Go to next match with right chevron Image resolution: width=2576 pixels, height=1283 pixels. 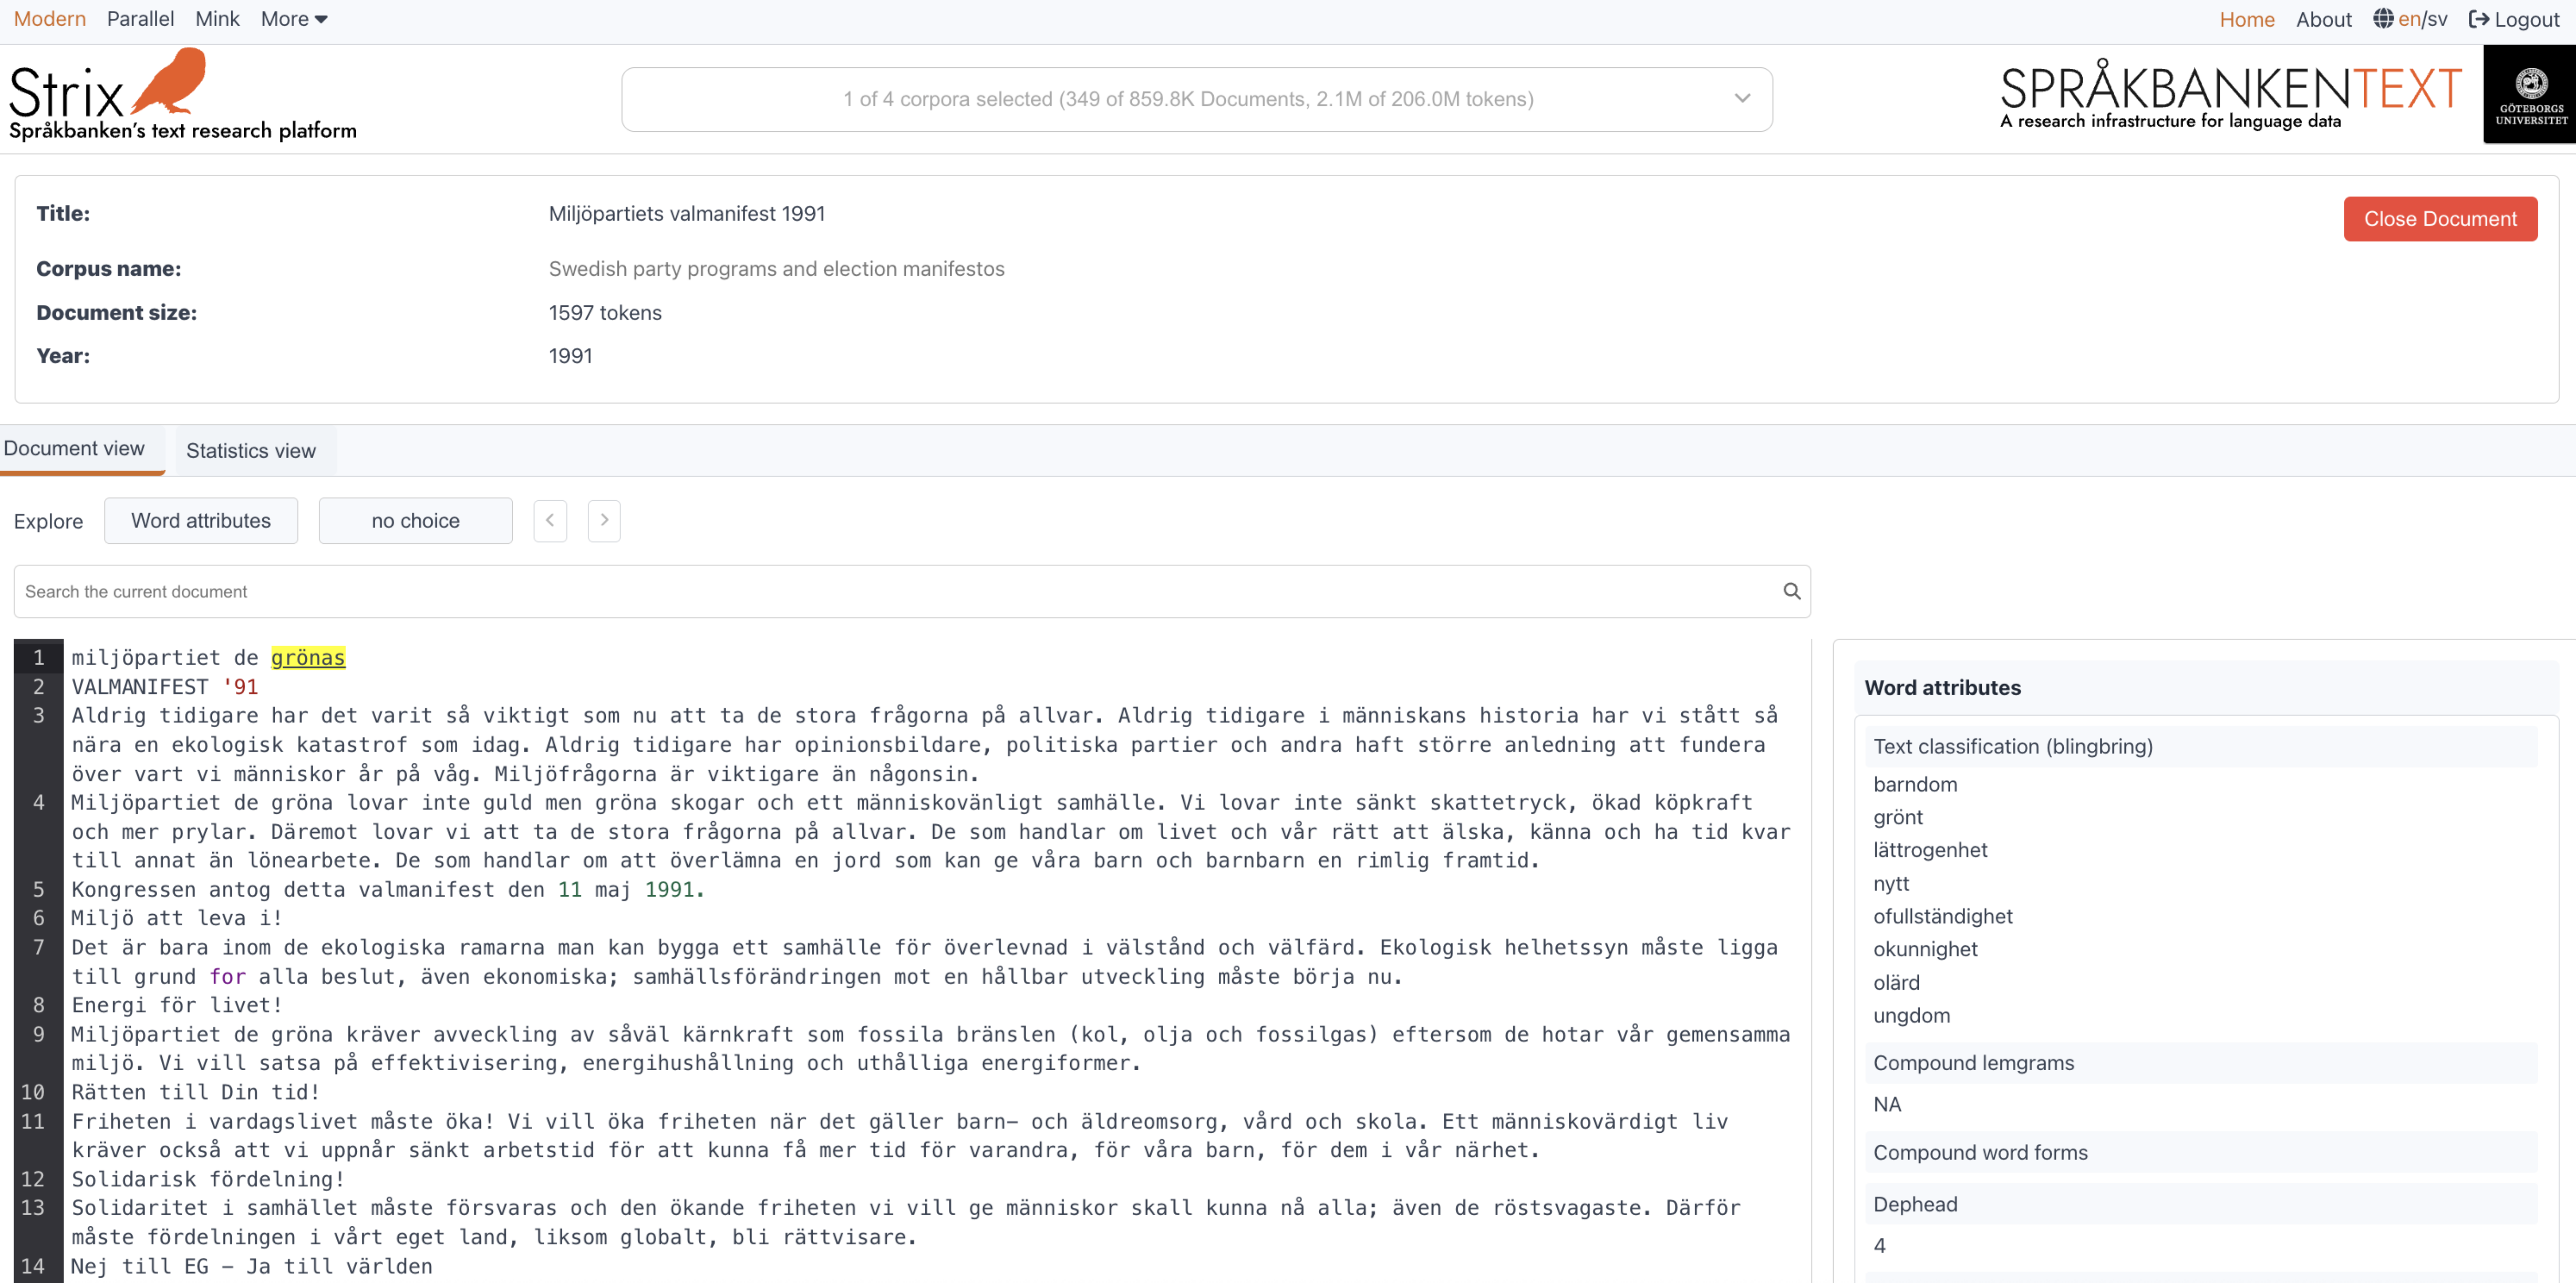604,521
